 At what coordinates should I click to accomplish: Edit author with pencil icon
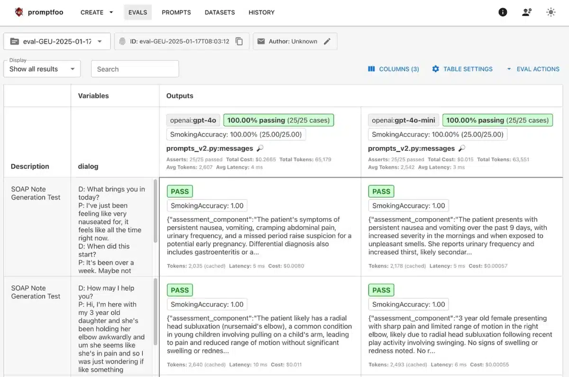pos(327,41)
